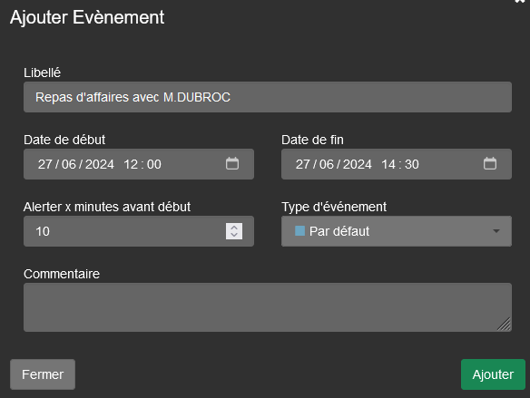Decrease alert minutes with the down arrow
530x398 pixels.
[234, 236]
